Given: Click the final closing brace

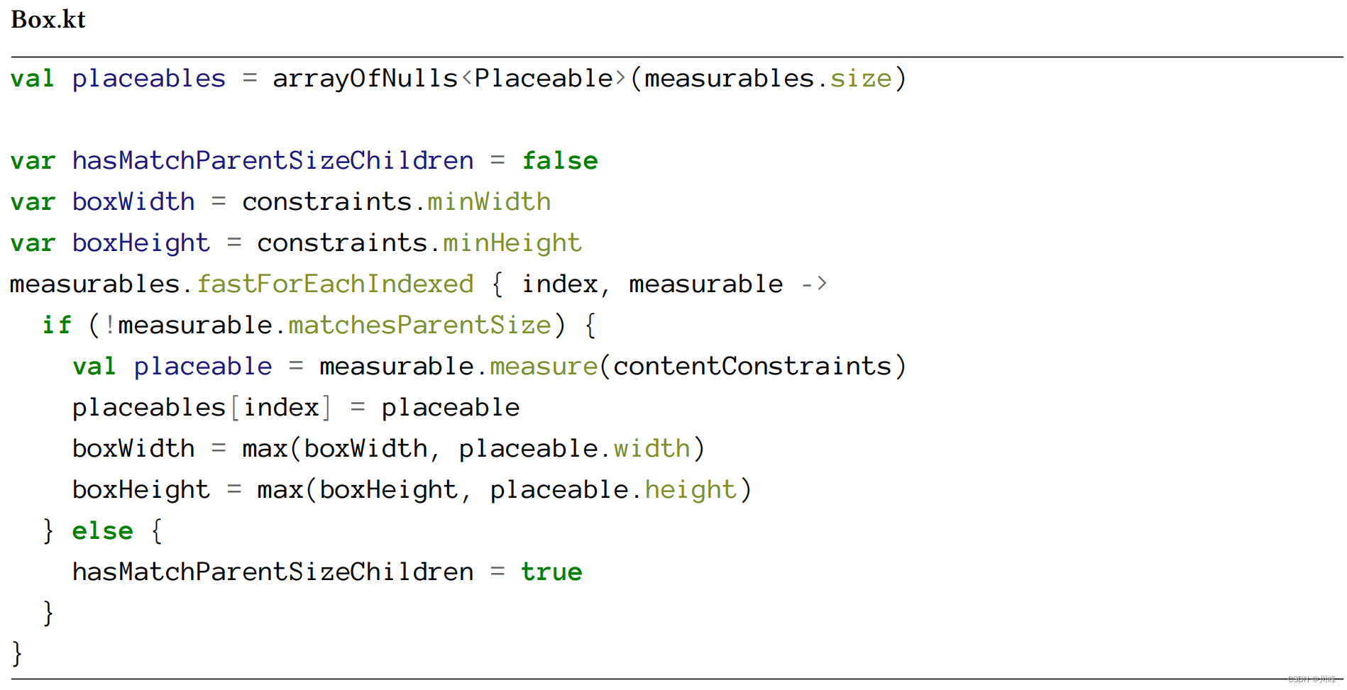Looking at the screenshot, I should (17, 653).
